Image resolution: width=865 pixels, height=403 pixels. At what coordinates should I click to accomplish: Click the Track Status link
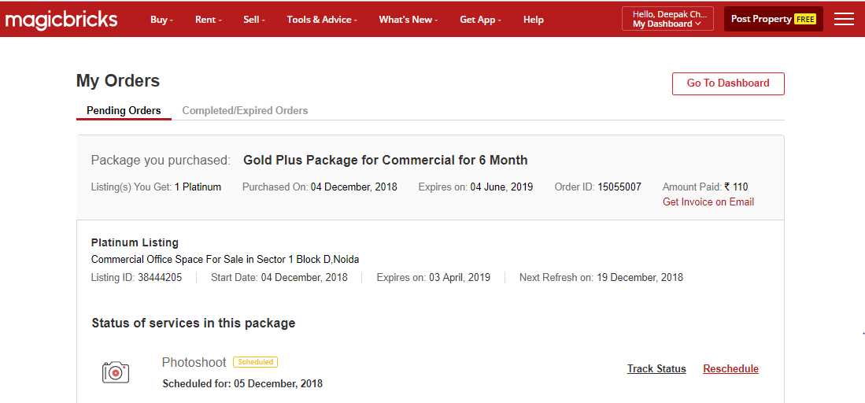coord(656,369)
